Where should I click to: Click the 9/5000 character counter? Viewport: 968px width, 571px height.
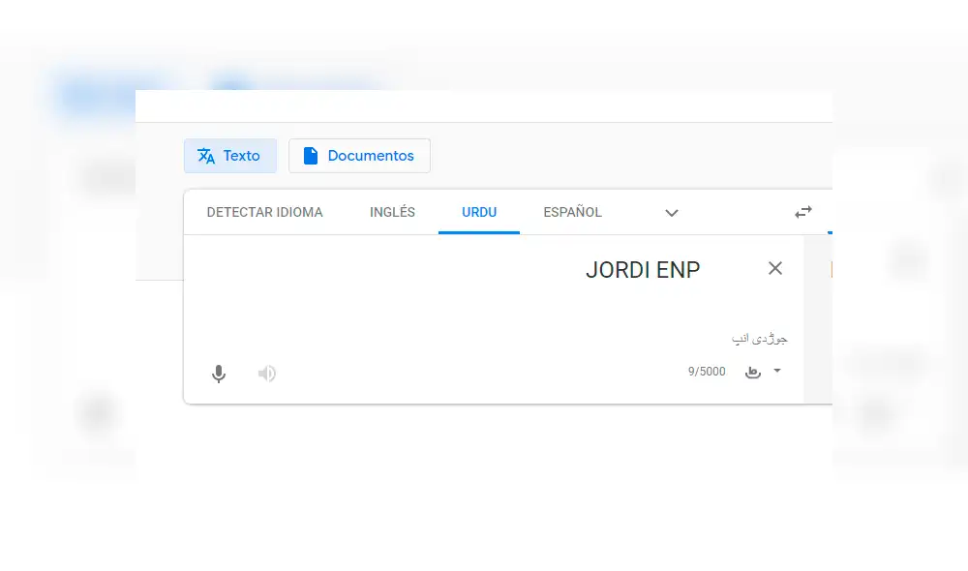pyautogui.click(x=707, y=371)
